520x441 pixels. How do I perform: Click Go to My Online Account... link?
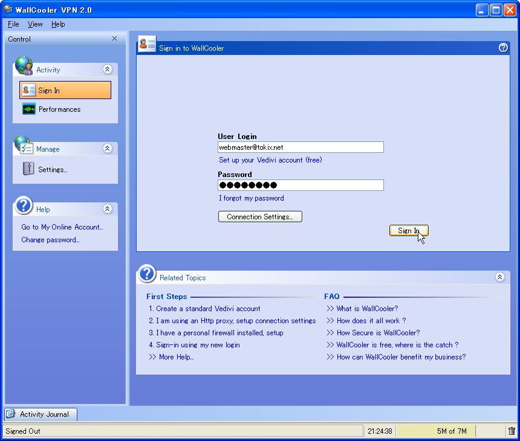pyautogui.click(x=62, y=227)
